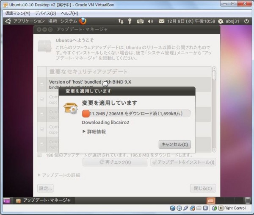254x215 pixels.
Task: Open the mail envelope messaging menu
Action: point(161,21)
